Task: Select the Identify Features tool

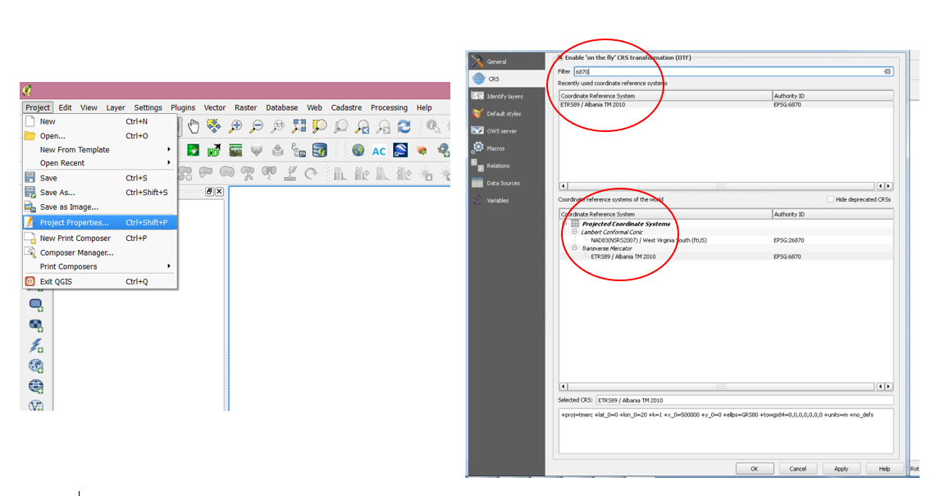Action: click(x=433, y=125)
